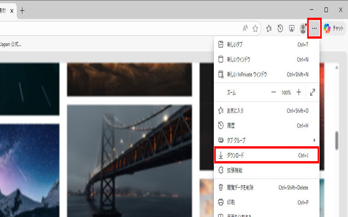Select 新しいタブ from the menu
Screen dimensions: 348x217
(x=266, y=44)
